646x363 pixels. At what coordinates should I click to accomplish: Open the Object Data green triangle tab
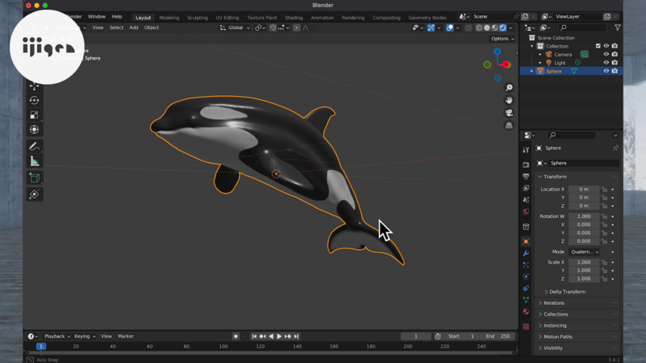click(526, 300)
